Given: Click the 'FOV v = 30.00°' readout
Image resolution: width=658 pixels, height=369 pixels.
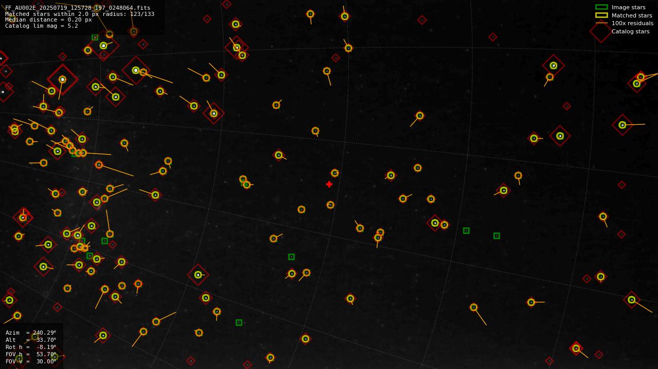Looking at the screenshot, I should click(x=31, y=361).
